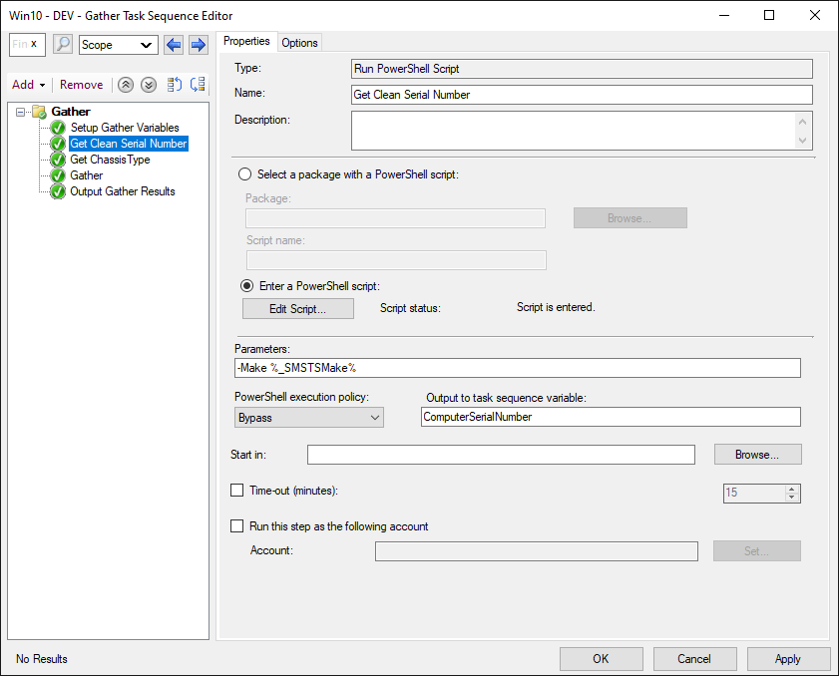The image size is (839, 676).
Task: Click Browse next to Start in field
Action: click(757, 455)
